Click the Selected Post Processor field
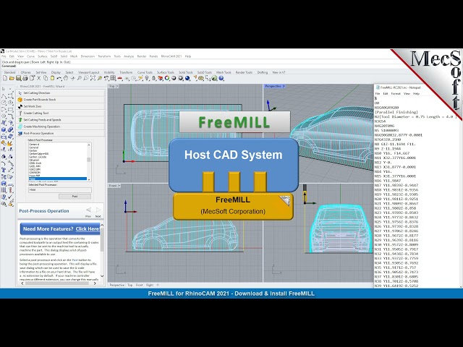 (60, 189)
